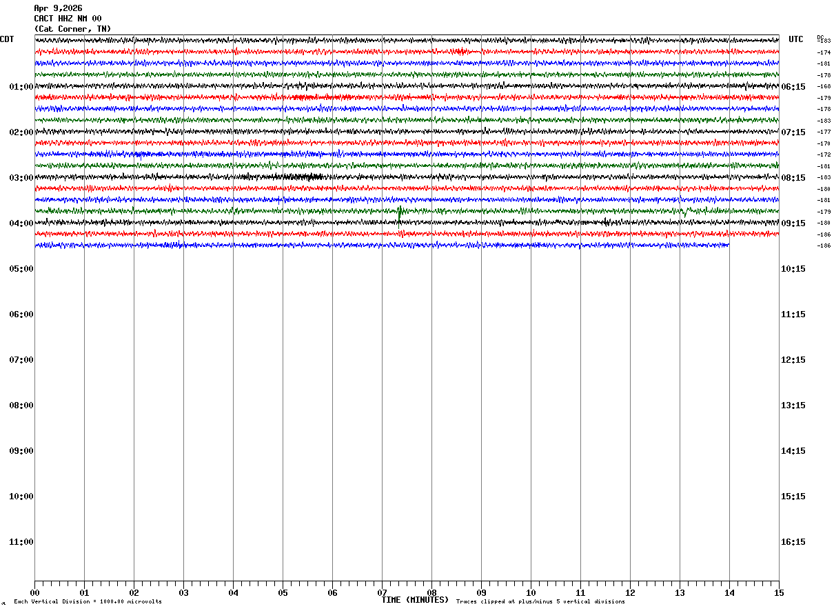This screenshot has width=834, height=611.
Task: Click minute tick label 15 on x-axis
Action: [779, 592]
